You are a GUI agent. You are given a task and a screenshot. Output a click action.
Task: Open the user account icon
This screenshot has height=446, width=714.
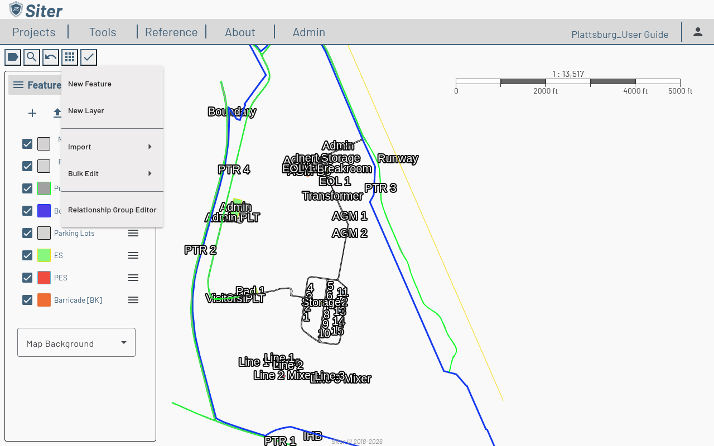click(x=698, y=32)
